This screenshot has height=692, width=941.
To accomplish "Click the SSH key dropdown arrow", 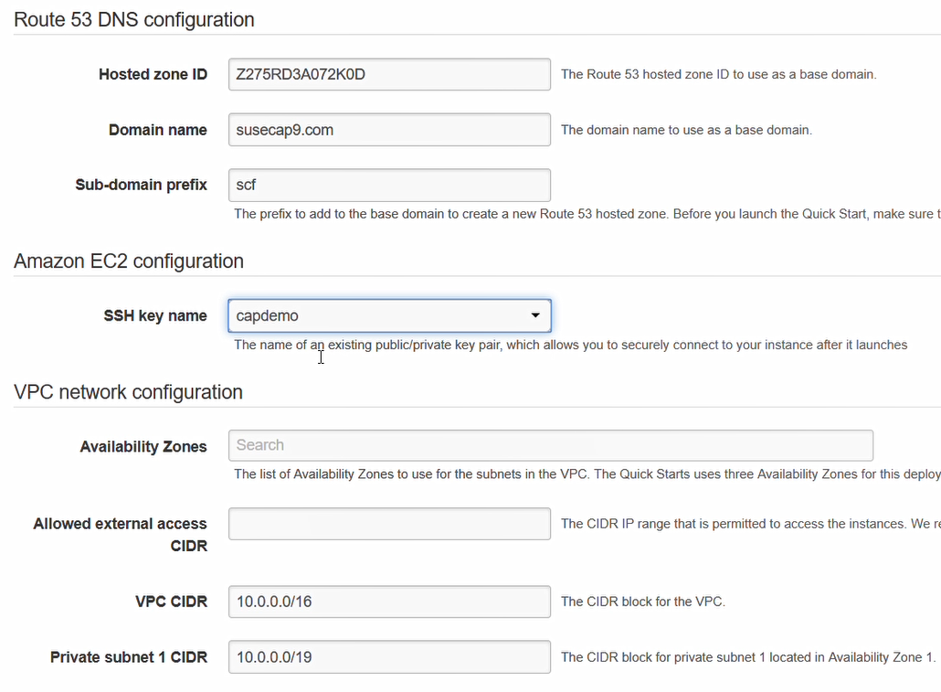I will coord(535,314).
